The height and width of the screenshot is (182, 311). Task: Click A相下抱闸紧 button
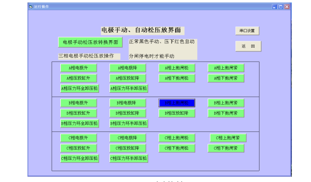(226, 78)
